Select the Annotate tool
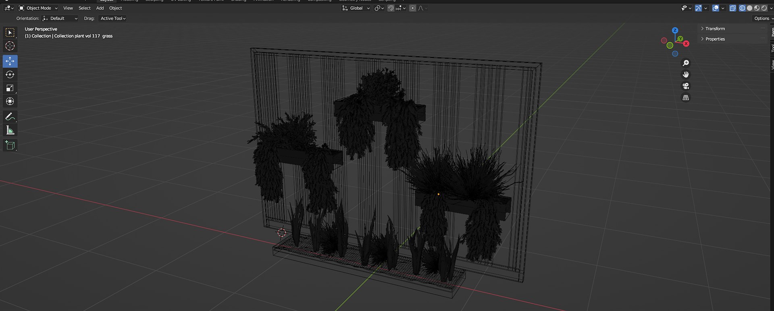The width and height of the screenshot is (774, 311). point(10,117)
